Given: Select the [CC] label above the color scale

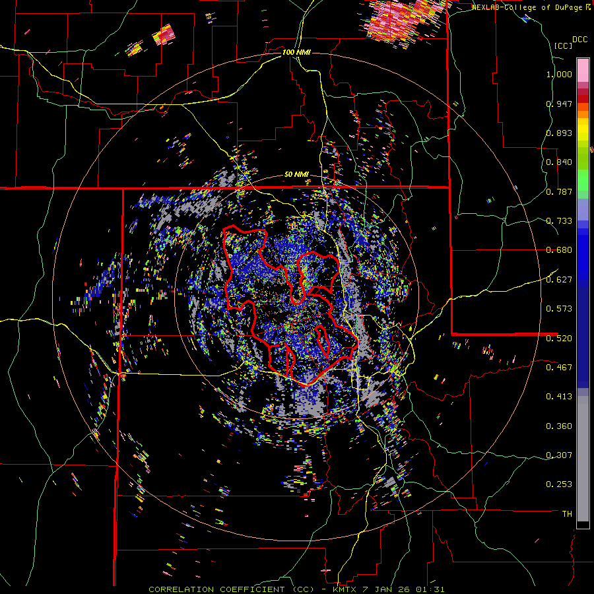Looking at the screenshot, I should pyautogui.click(x=563, y=46).
